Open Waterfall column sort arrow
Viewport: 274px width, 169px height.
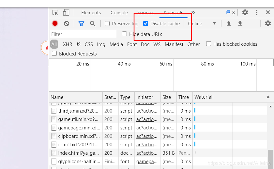(268, 97)
